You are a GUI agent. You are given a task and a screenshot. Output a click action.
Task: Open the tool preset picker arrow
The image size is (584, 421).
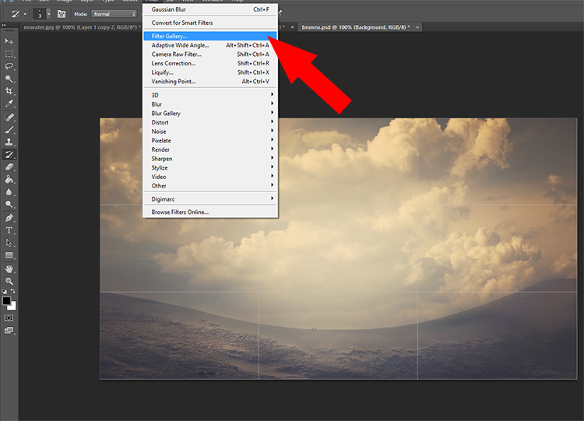point(25,15)
